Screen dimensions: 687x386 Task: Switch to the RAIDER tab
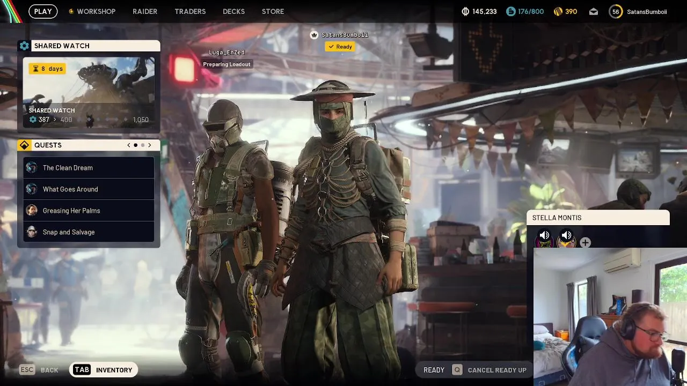click(x=145, y=11)
